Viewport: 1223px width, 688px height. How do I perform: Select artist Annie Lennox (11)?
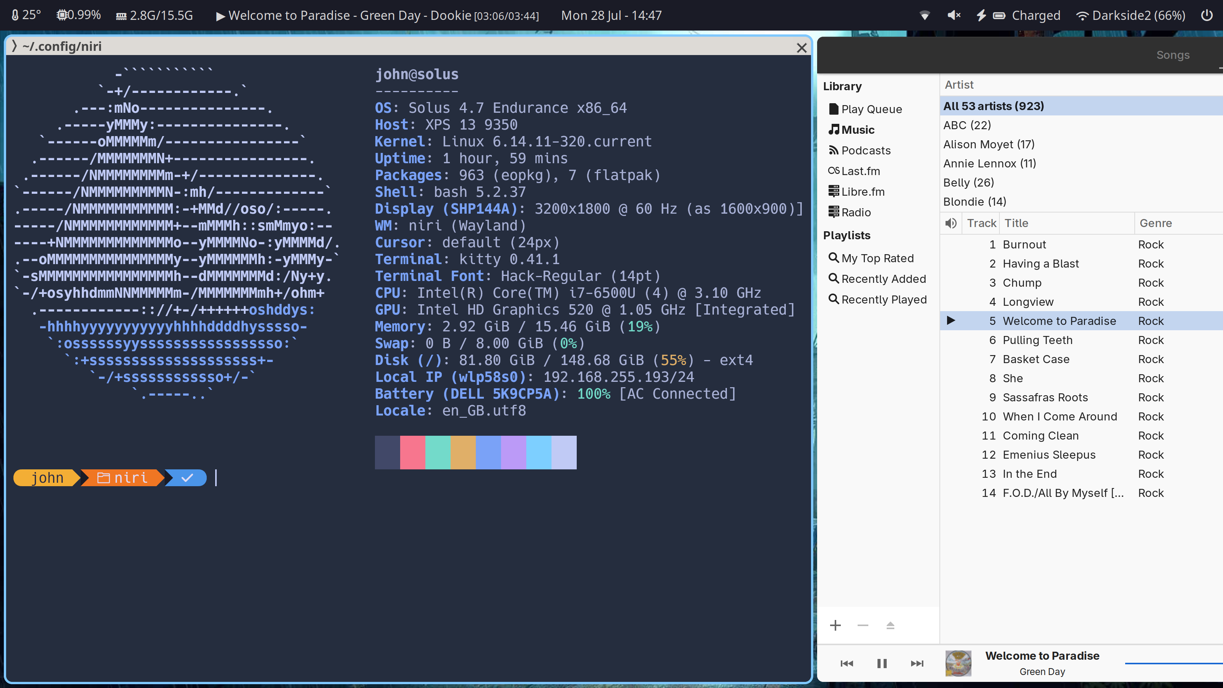click(x=1082, y=163)
